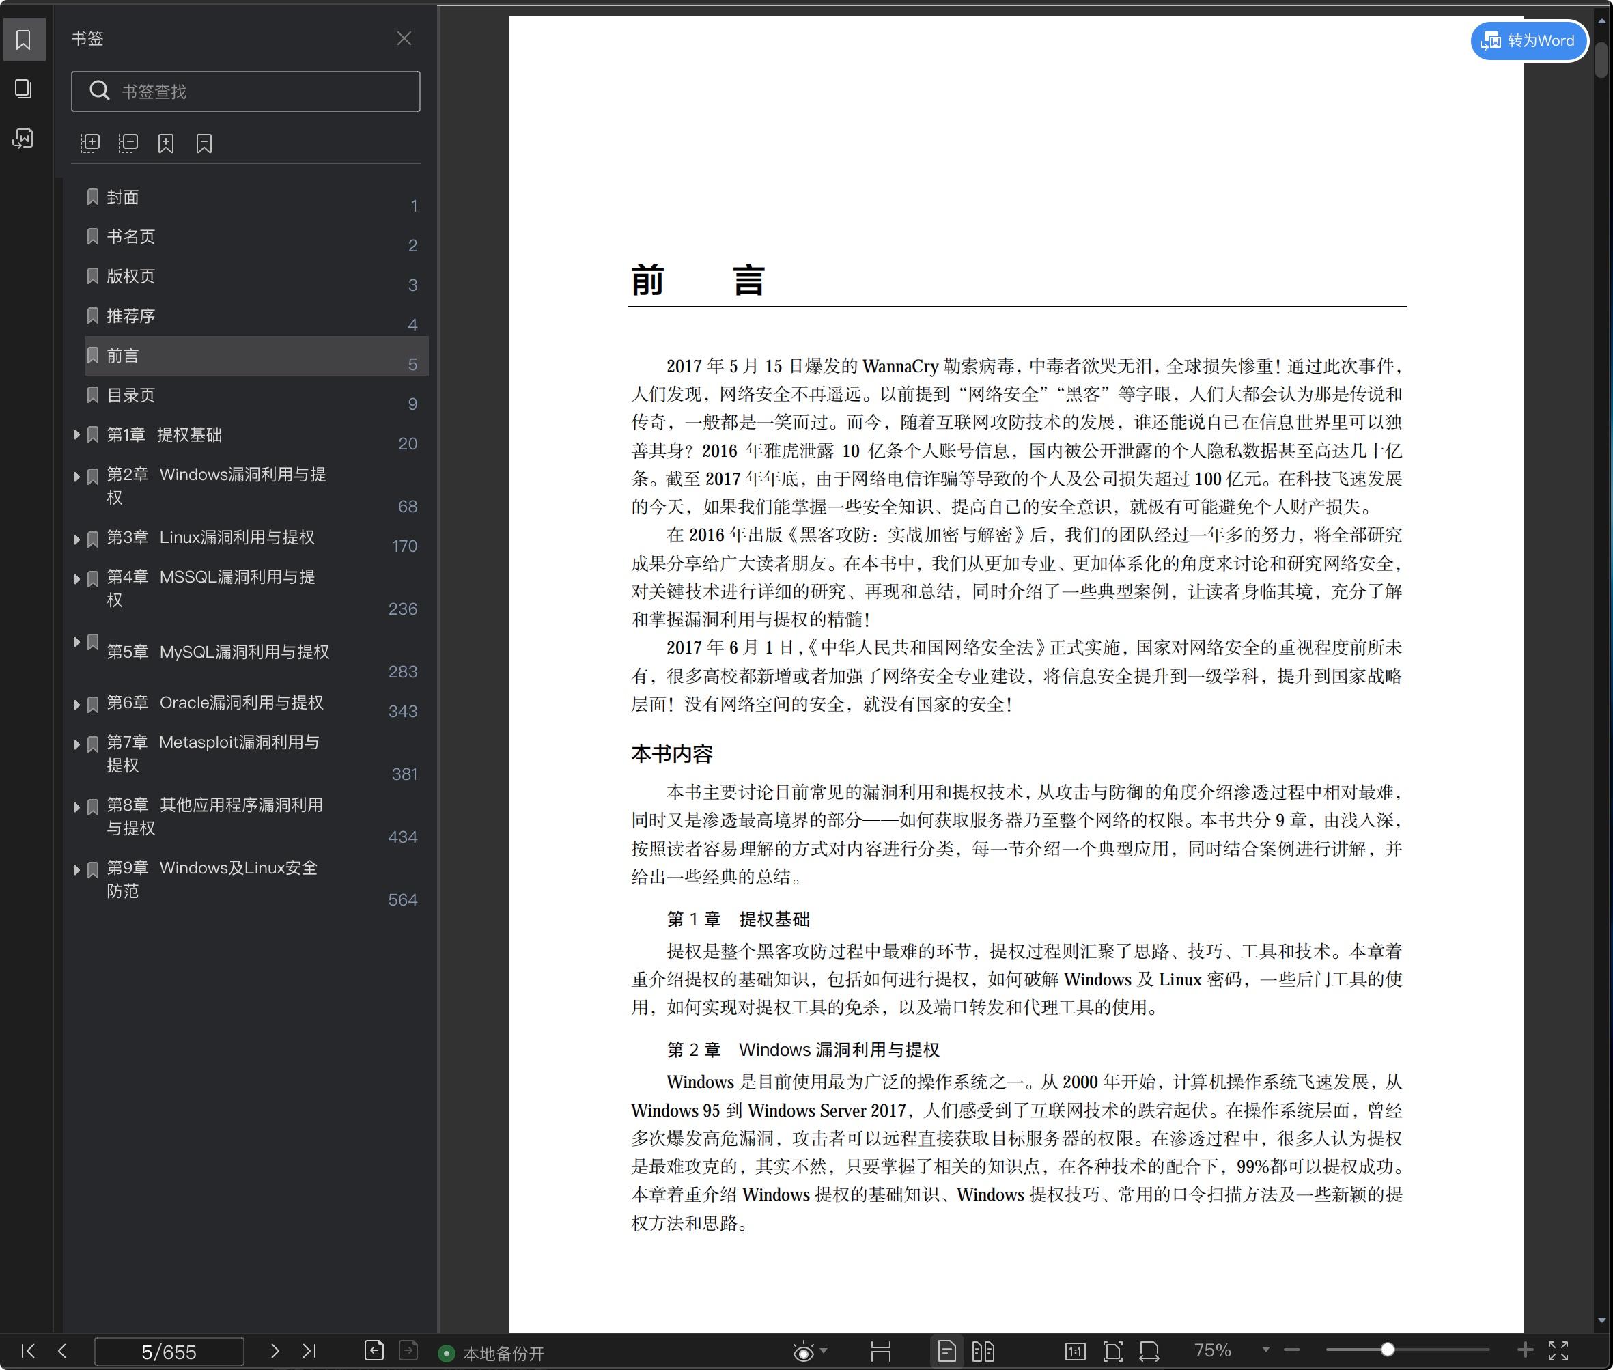
Task: Click the local backup status indicator
Action: click(x=492, y=1354)
